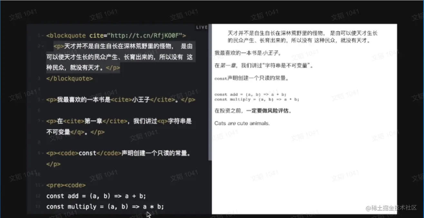Select line number 13 in the gutter

(39, 206)
